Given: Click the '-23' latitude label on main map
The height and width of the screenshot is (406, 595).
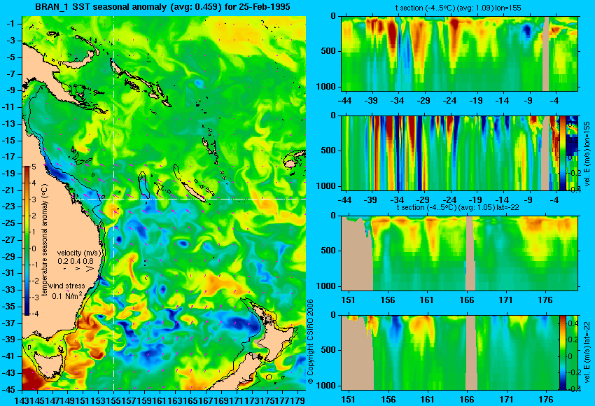Looking at the screenshot, I should point(8,206).
